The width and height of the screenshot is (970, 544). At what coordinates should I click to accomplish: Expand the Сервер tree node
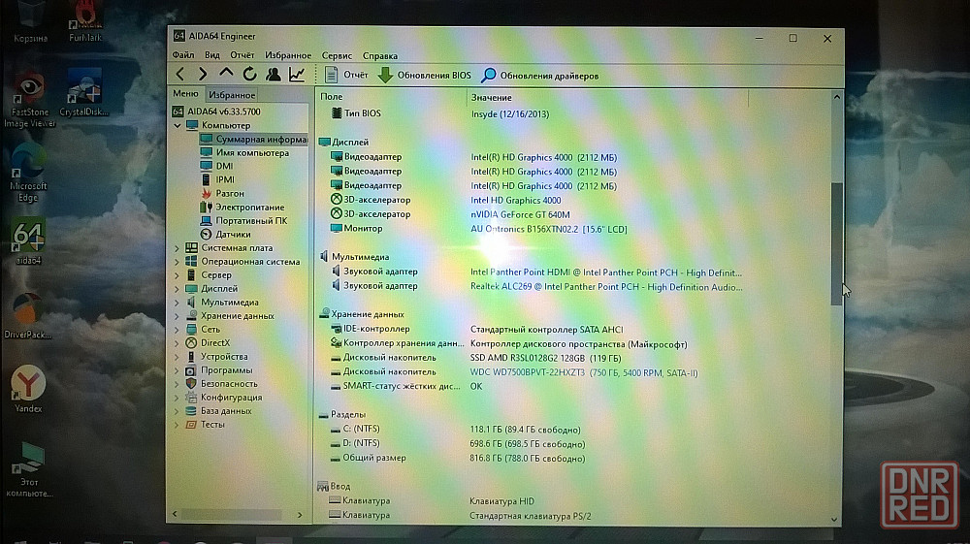[177, 275]
